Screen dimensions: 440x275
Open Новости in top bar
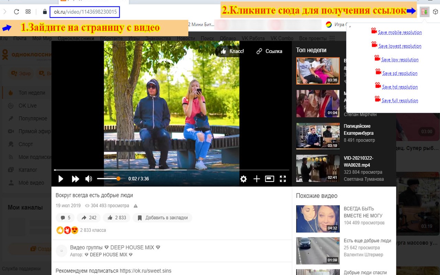[x=186, y=38]
